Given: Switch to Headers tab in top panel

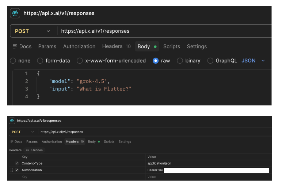Looking at the screenshot, I should (117, 47).
